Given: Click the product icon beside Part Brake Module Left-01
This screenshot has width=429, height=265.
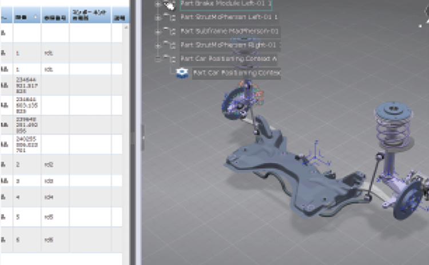Looking at the screenshot, I should 169,4.
